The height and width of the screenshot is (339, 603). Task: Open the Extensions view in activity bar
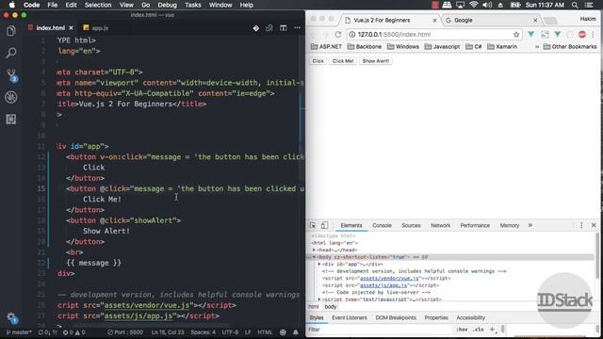pyautogui.click(x=11, y=120)
